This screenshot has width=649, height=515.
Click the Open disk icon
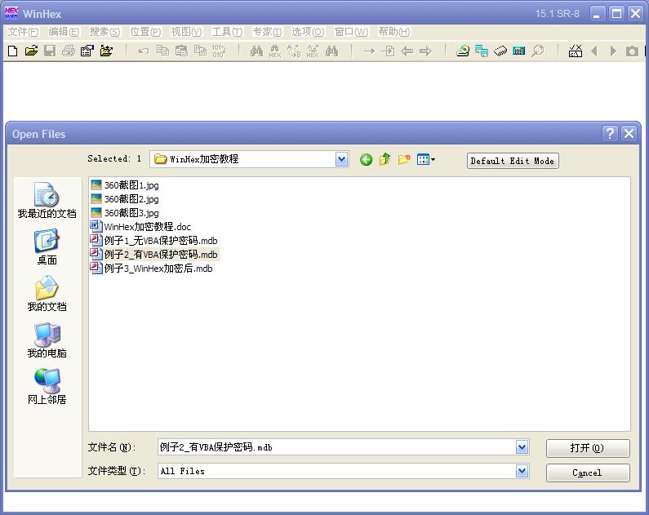(x=463, y=51)
